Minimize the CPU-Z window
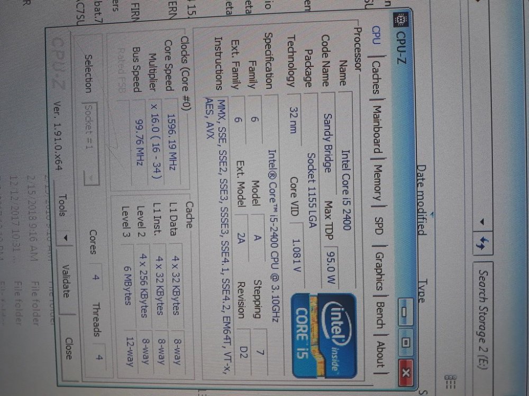The width and height of the screenshot is (529, 396). (406, 312)
